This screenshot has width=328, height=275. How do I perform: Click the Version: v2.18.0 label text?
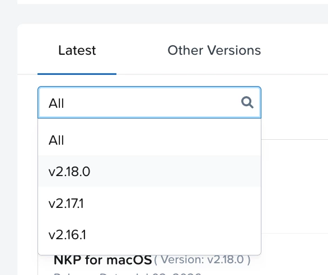(202, 260)
